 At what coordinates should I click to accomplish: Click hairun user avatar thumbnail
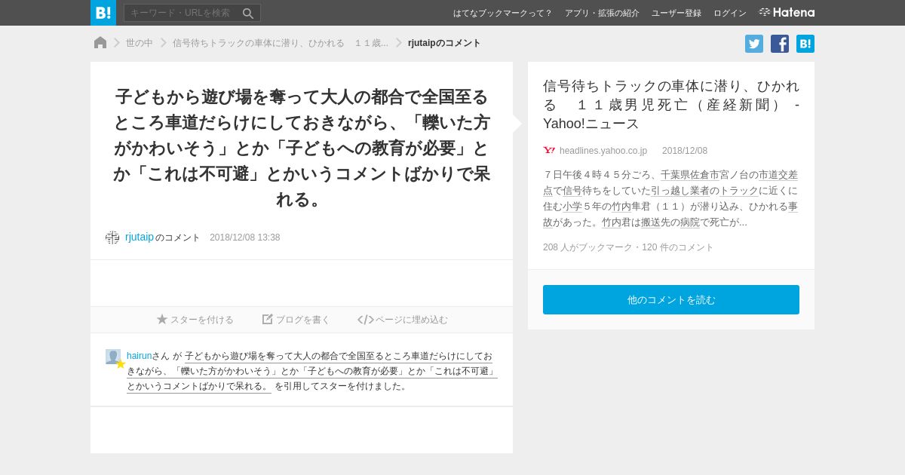(x=113, y=357)
